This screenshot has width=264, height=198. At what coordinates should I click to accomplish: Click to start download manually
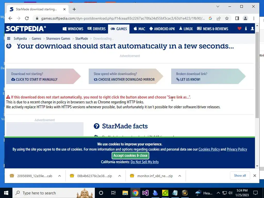[x=43, y=76]
